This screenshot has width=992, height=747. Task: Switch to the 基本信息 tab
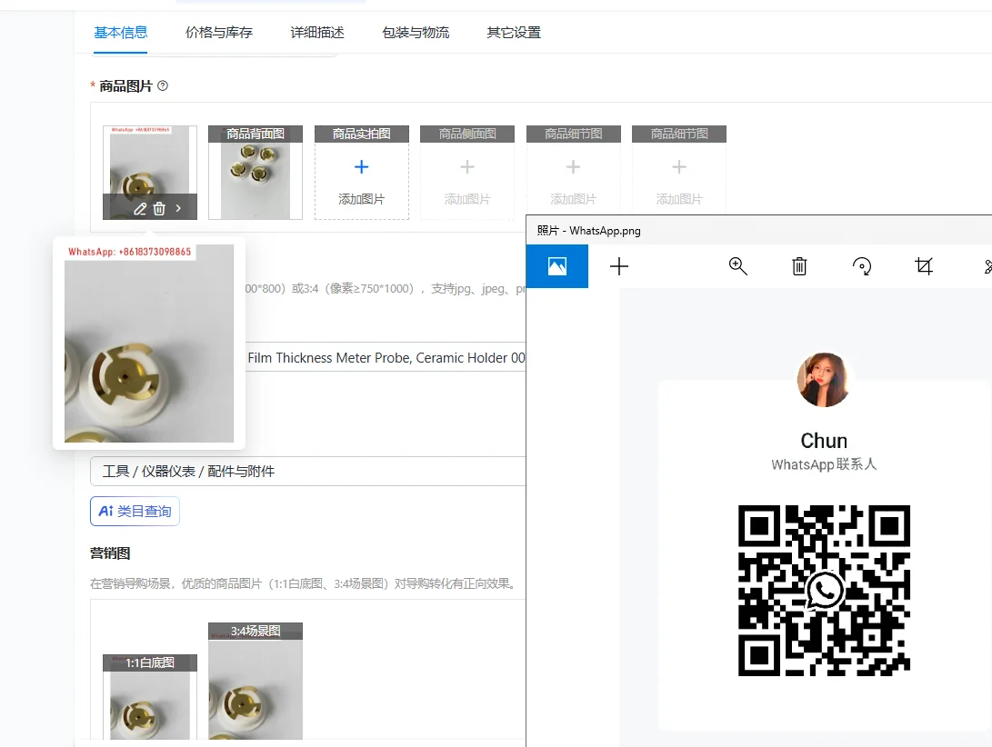[120, 32]
